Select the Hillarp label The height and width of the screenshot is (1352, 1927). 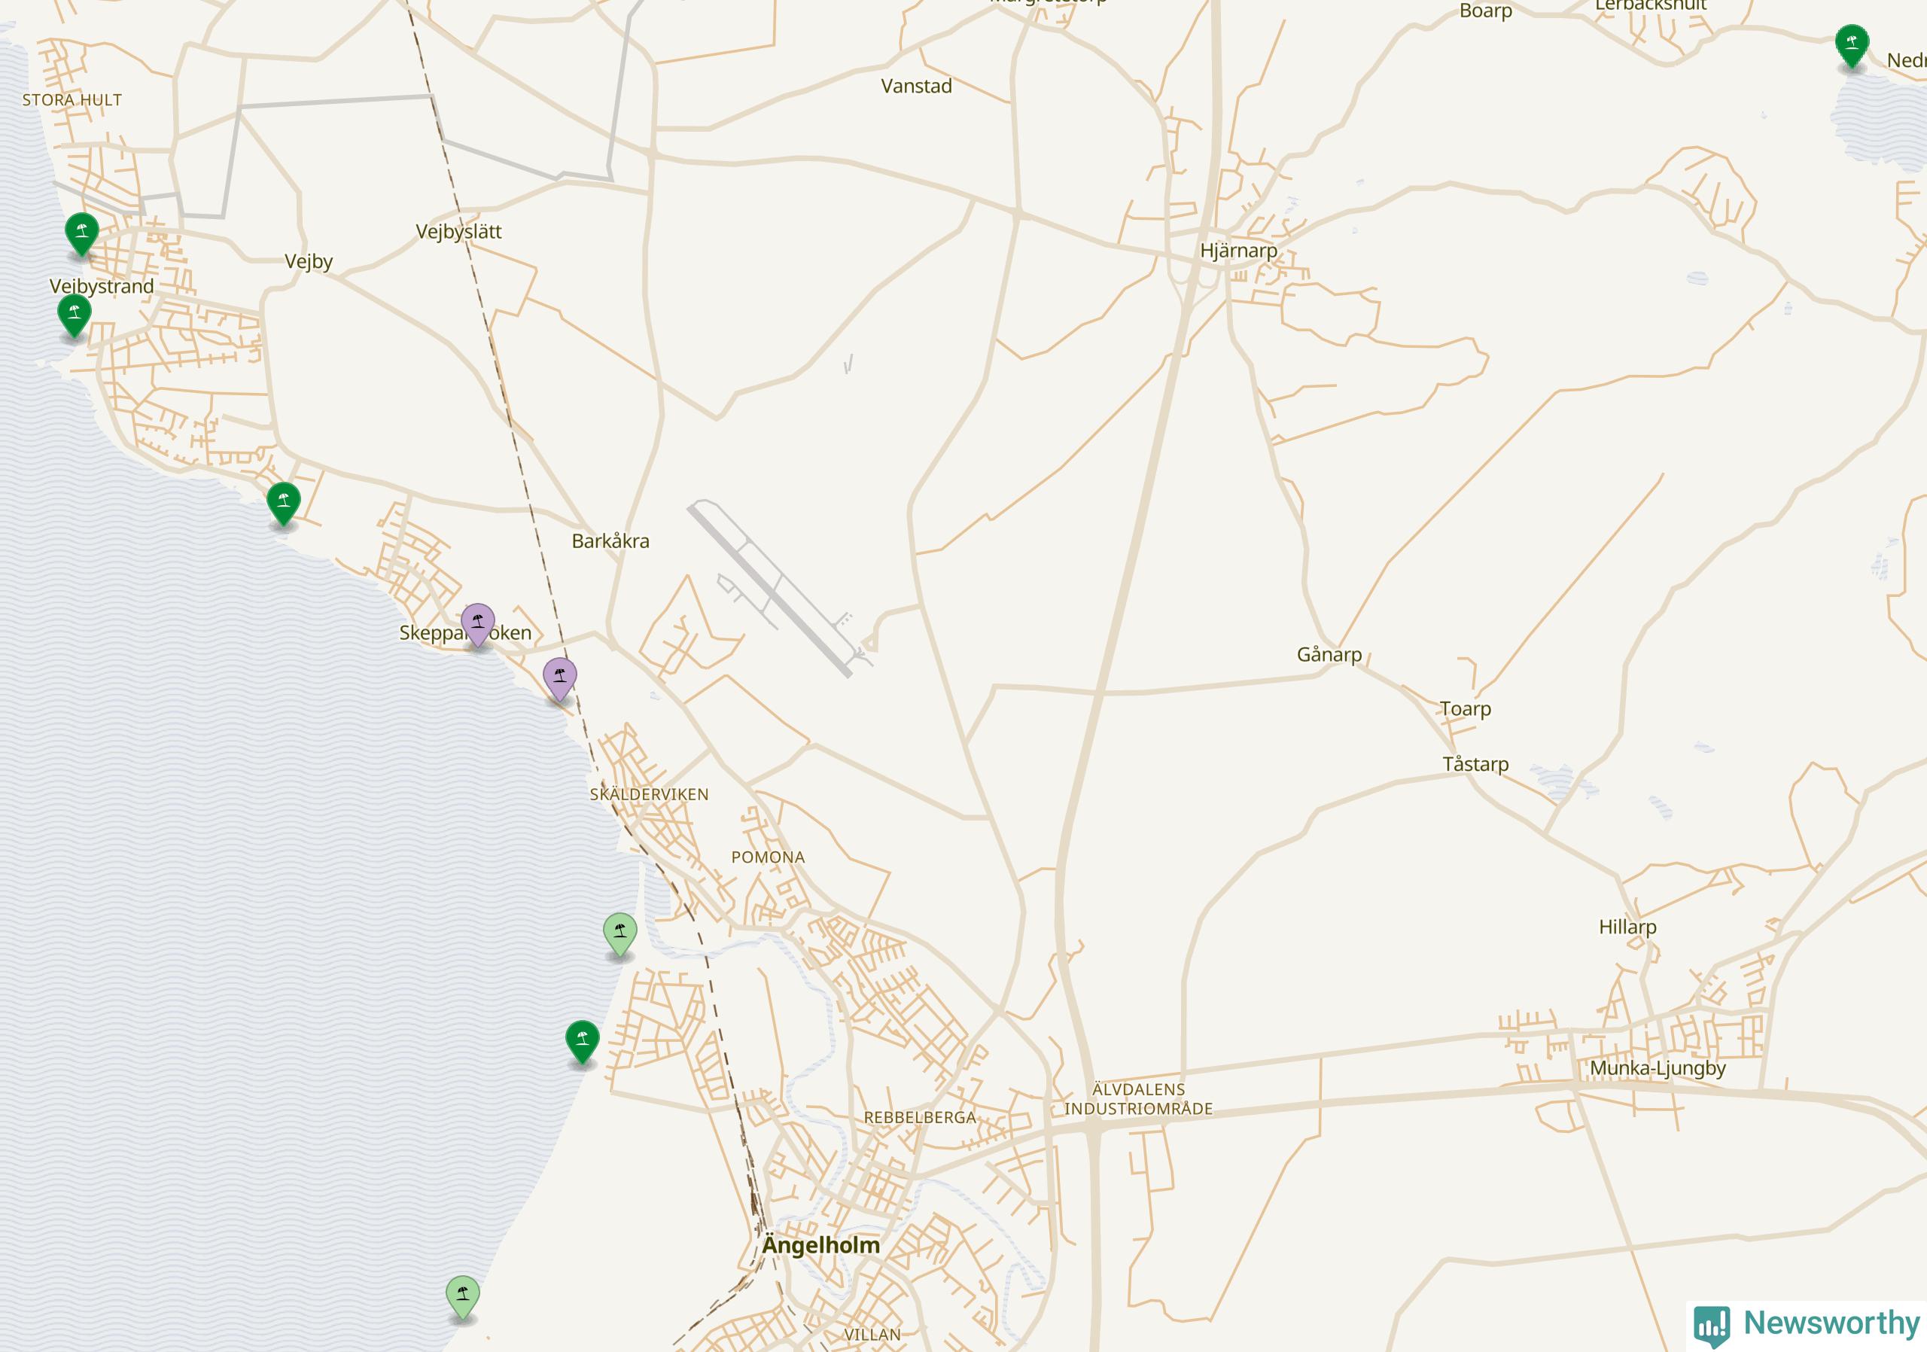[1627, 927]
